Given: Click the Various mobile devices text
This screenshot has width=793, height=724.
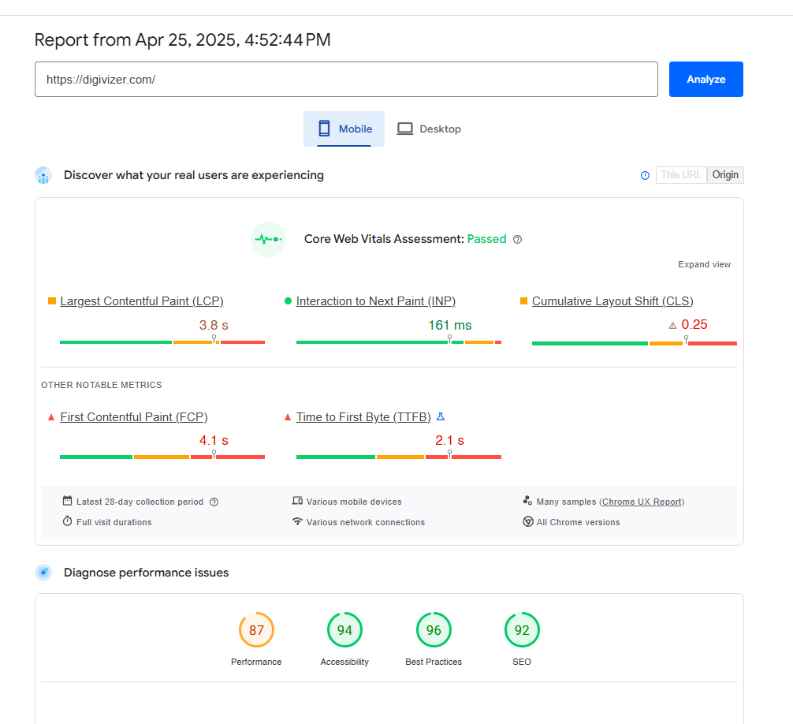Looking at the screenshot, I should 354,502.
